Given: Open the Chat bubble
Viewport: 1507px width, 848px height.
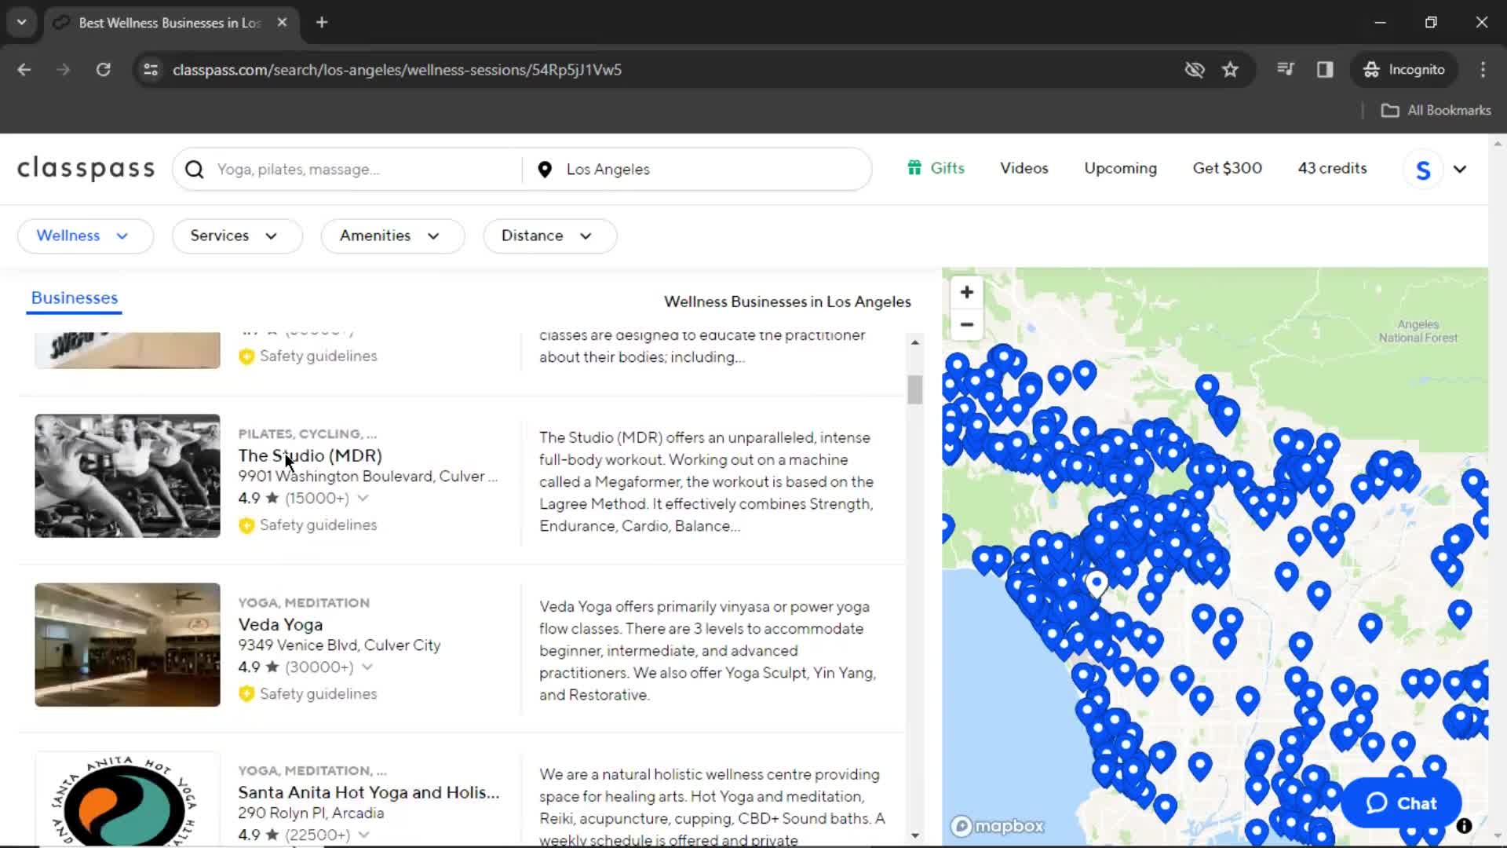Looking at the screenshot, I should [x=1401, y=803].
